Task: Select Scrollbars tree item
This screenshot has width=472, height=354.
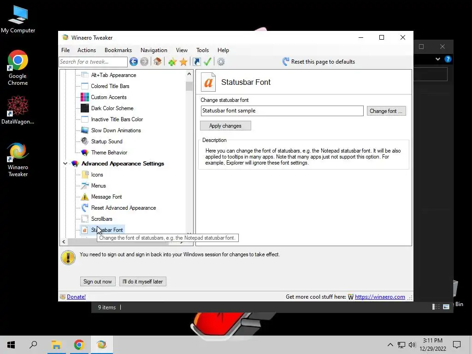Action: (x=101, y=219)
